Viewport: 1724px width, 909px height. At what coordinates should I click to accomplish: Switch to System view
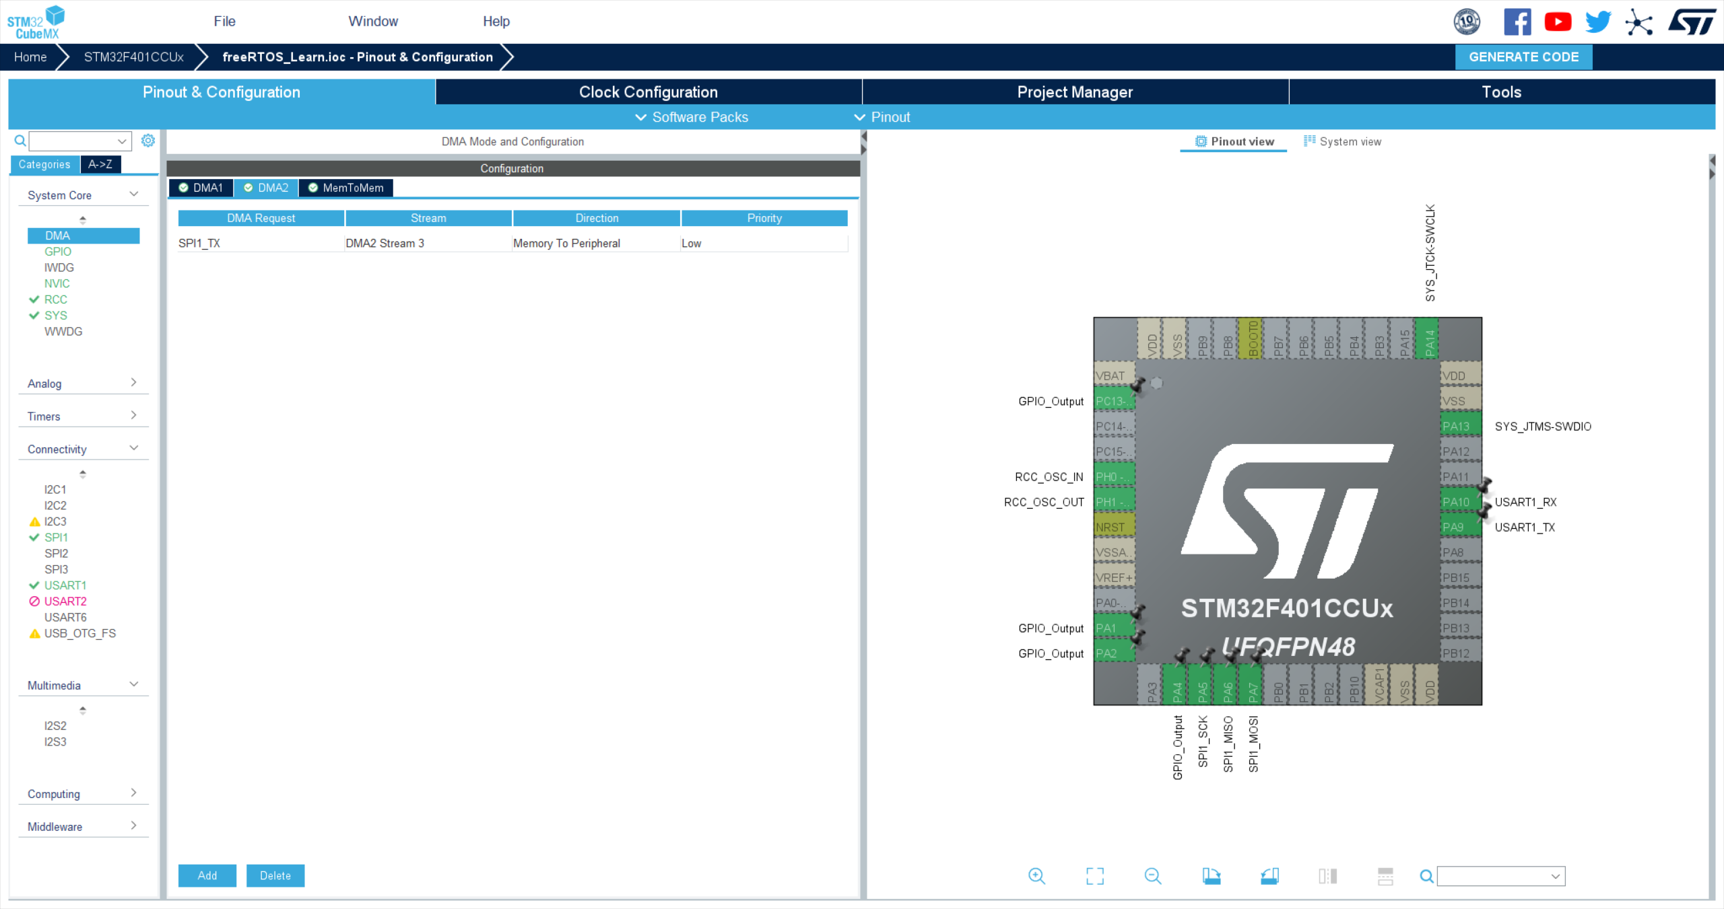point(1342,141)
